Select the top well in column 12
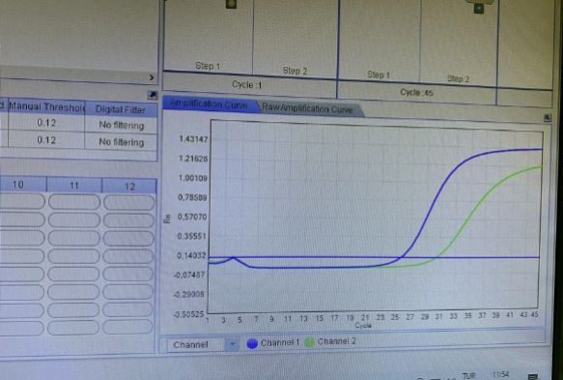Viewport: 563px width, 380px height. (x=129, y=202)
